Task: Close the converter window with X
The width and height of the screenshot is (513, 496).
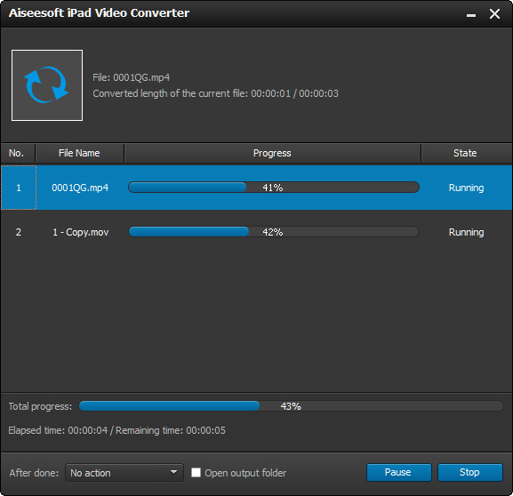Action: coord(494,13)
